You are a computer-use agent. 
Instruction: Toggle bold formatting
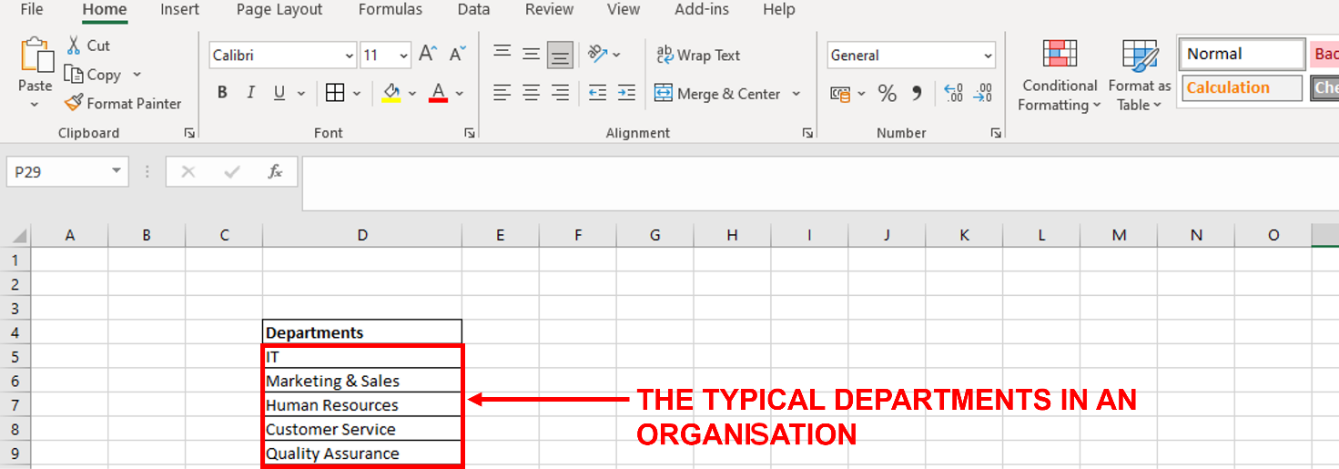(222, 93)
